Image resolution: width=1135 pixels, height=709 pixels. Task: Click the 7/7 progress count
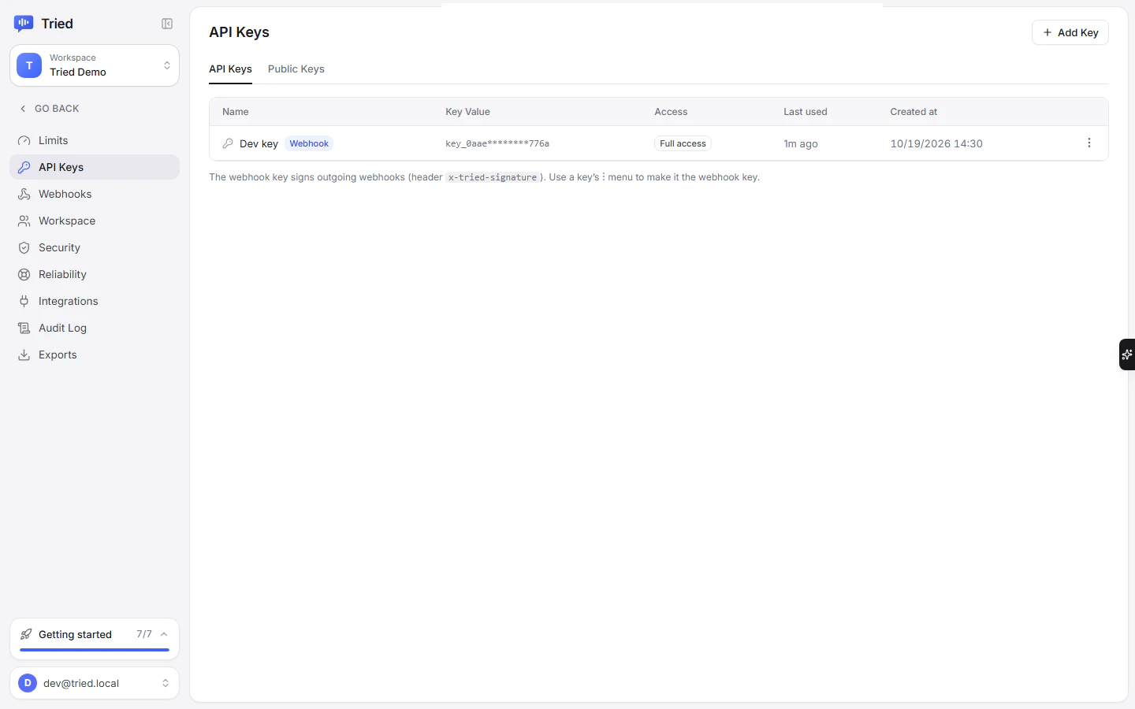[144, 634]
